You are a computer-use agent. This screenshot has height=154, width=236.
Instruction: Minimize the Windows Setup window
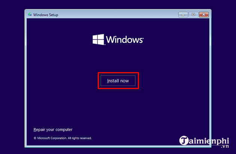pos(183,15)
